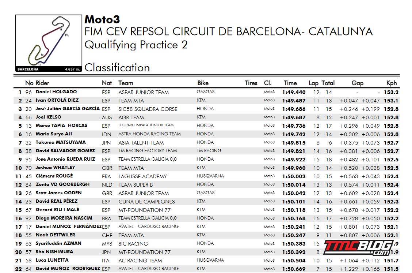412x273 pixels.
Task: Click the Gap column header
Action: (357, 83)
